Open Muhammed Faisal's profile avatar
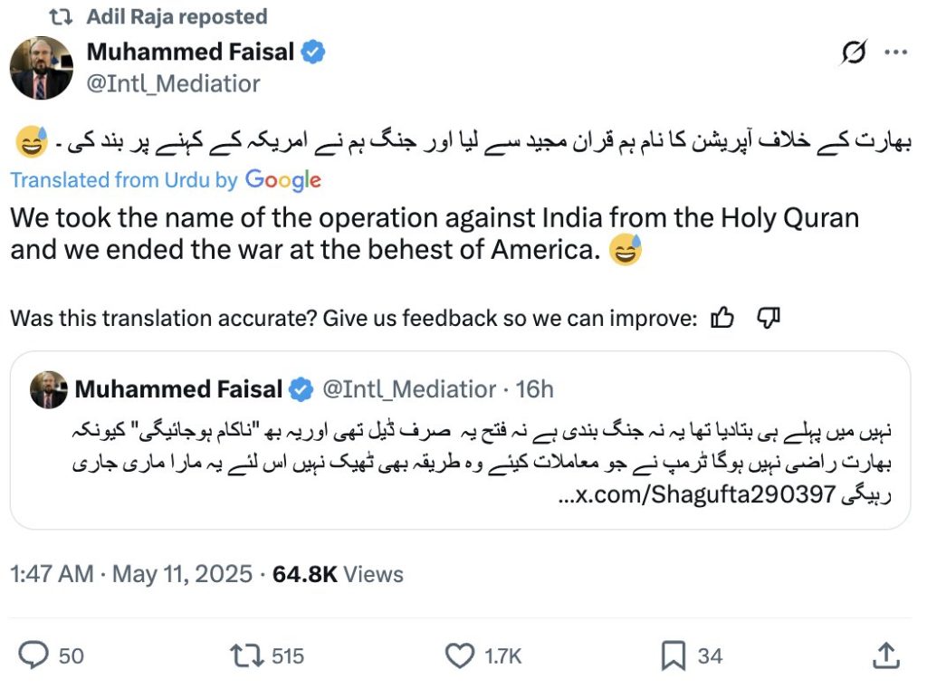Image resolution: width=927 pixels, height=689 pixels. [x=41, y=69]
